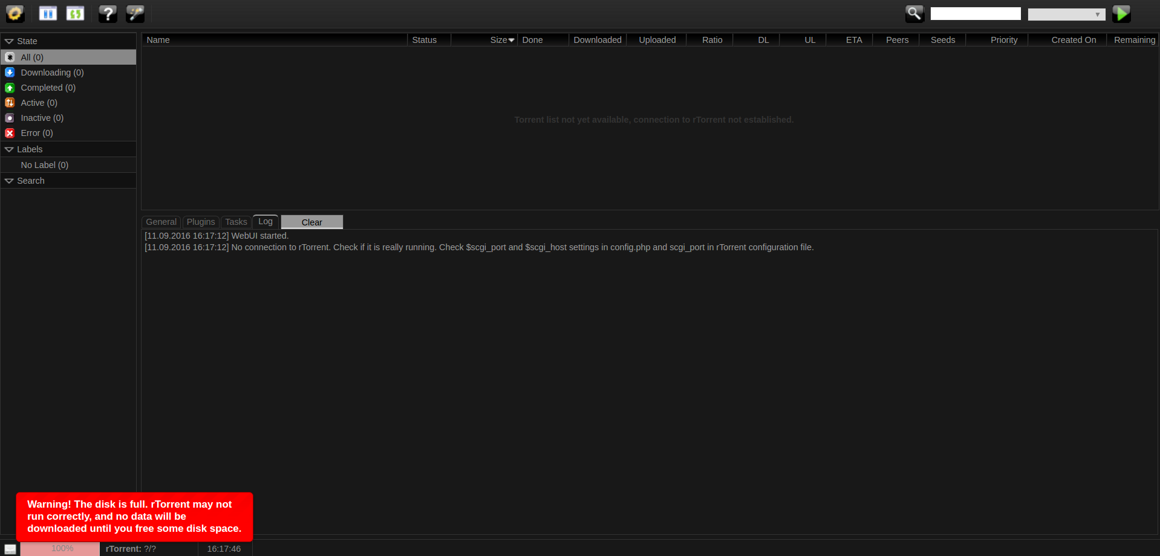The height and width of the screenshot is (556, 1160).
Task: Sort by Status column header
Action: (x=429, y=40)
